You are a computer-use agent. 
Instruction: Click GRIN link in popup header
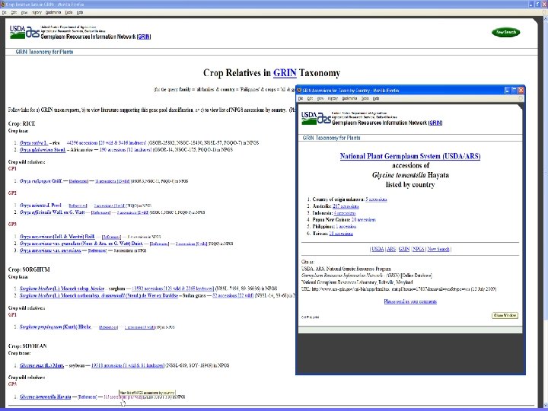[x=435, y=123]
